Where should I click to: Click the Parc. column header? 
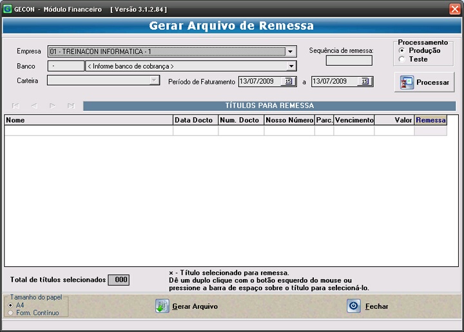[x=324, y=120]
